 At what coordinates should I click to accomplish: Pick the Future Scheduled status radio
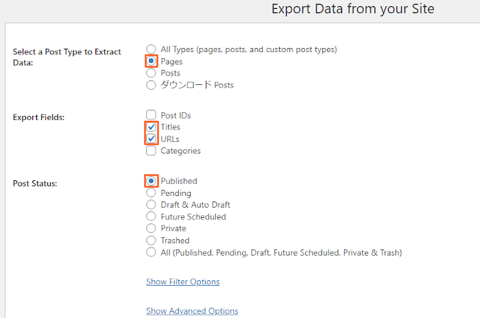(151, 217)
